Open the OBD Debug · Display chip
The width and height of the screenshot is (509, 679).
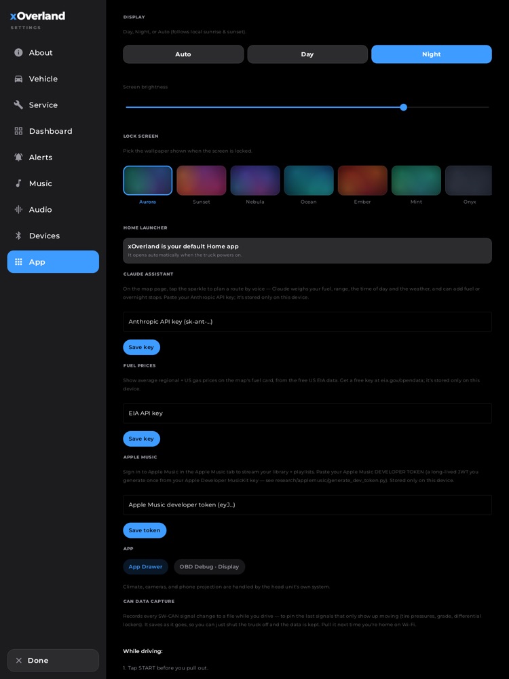(210, 566)
